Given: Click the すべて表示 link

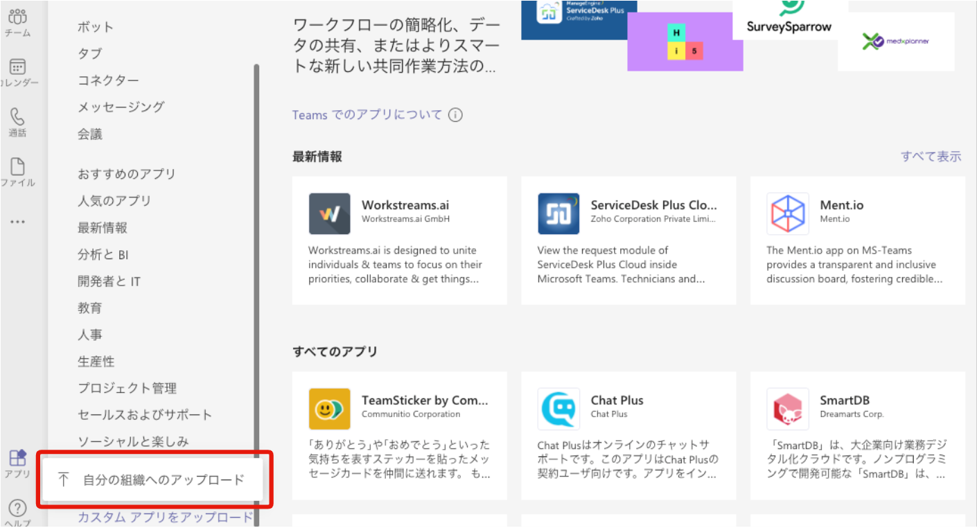Looking at the screenshot, I should pyautogui.click(x=931, y=157).
